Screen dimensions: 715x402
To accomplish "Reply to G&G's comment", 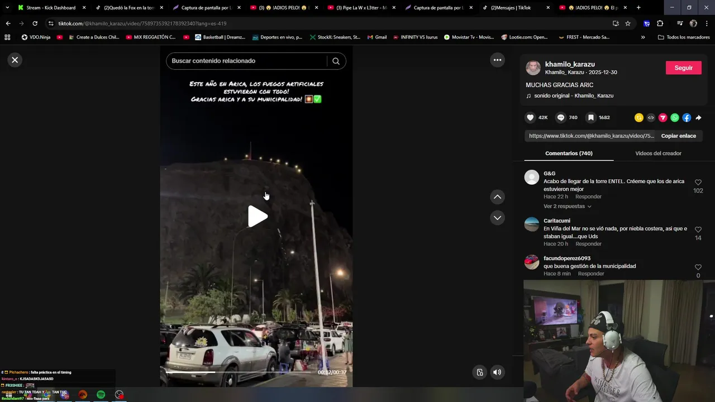I will [588, 197].
